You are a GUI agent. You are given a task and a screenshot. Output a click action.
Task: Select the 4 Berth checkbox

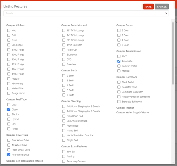(x=64, y=85)
